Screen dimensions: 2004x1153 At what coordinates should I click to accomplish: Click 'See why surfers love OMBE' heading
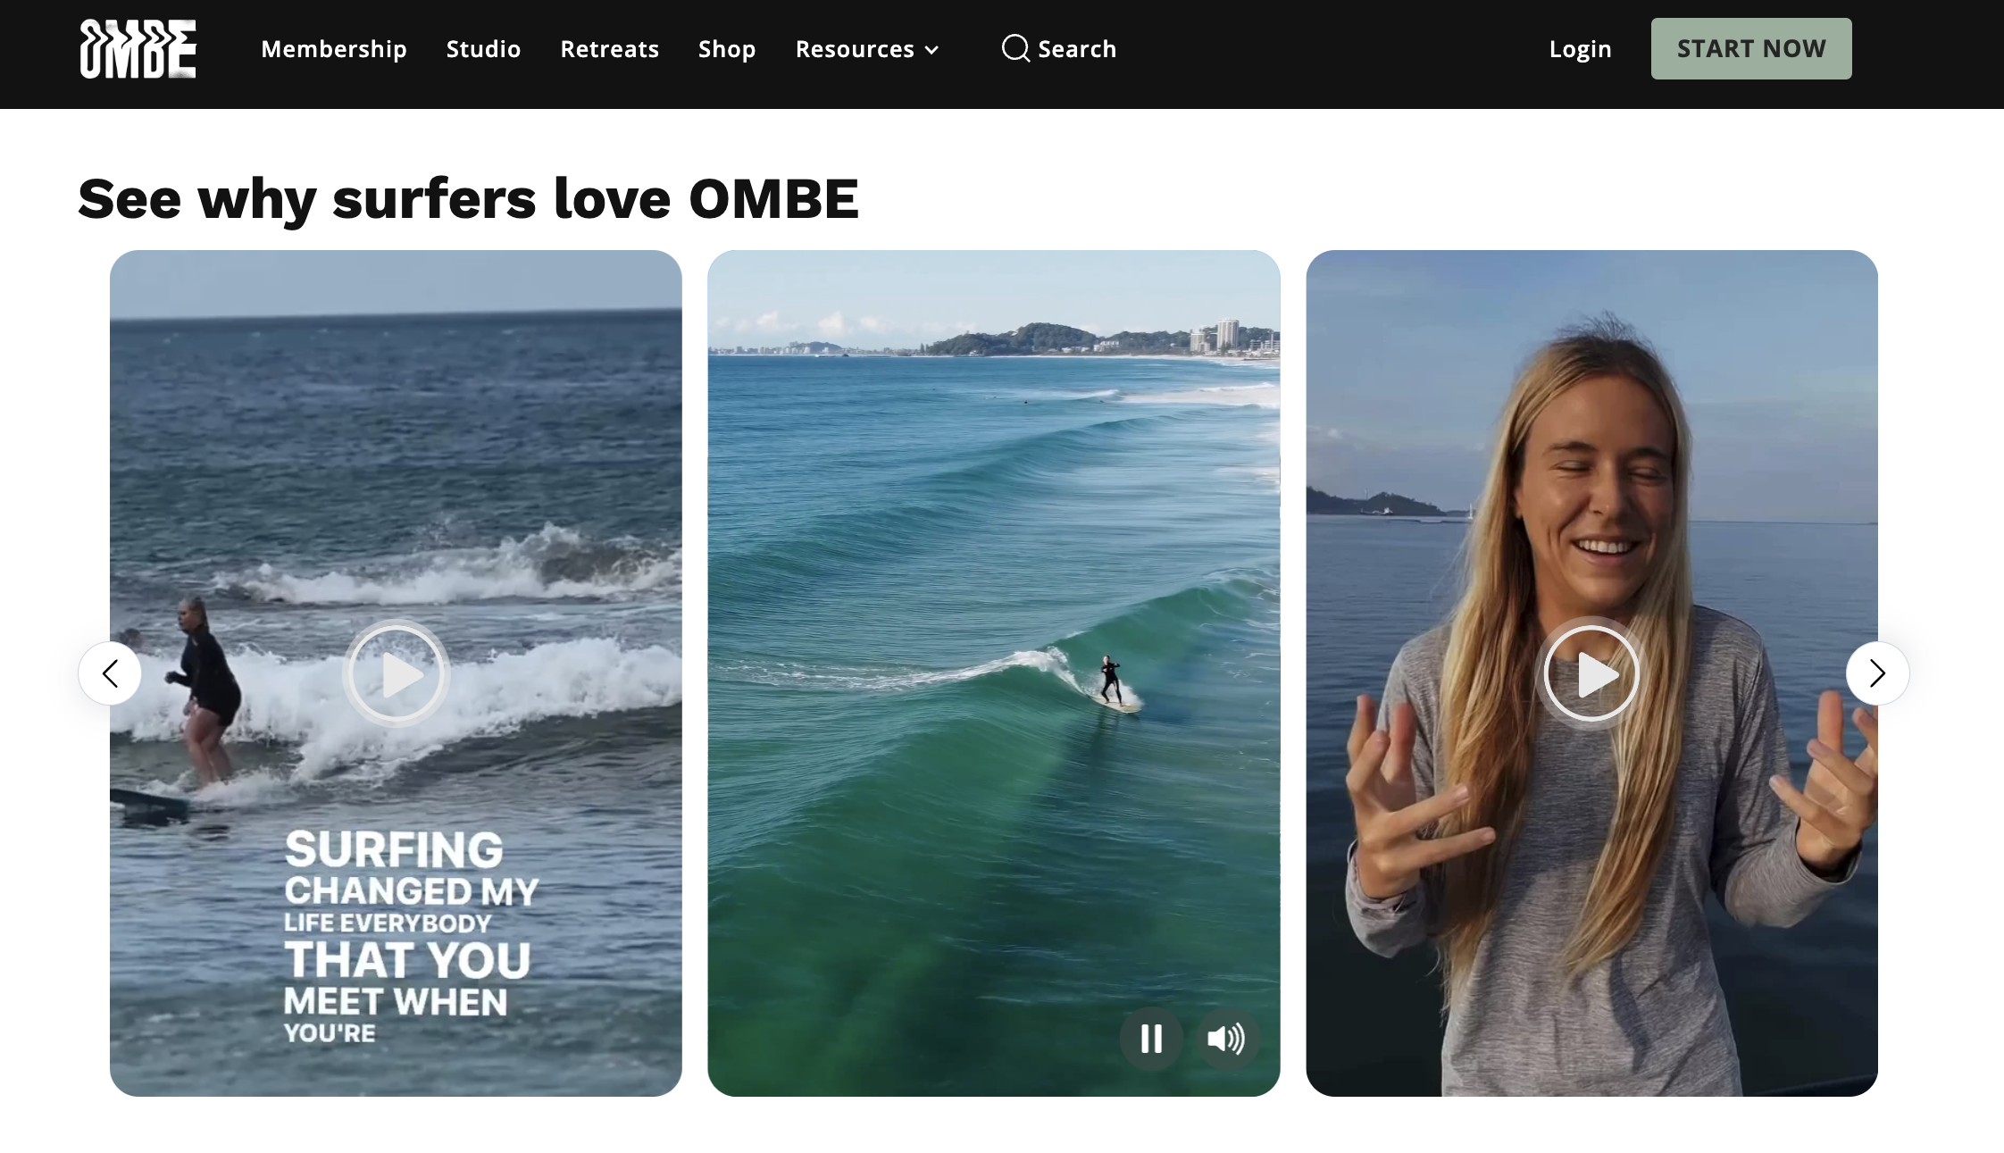pos(468,197)
